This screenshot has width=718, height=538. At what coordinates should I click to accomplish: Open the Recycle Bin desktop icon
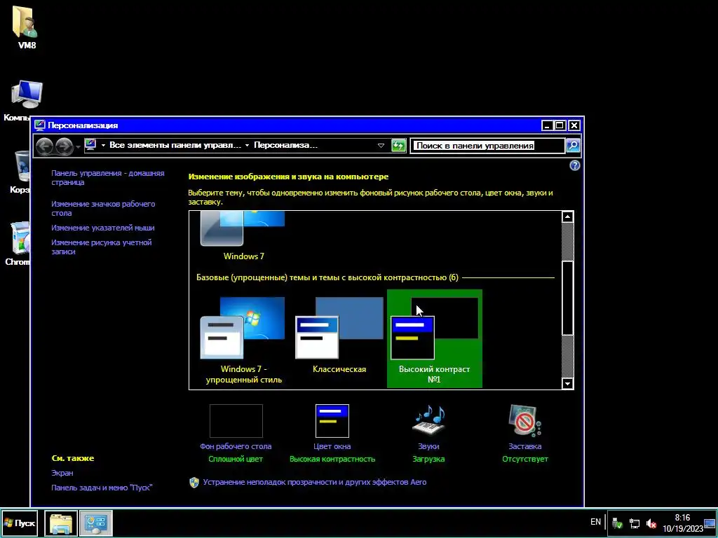coord(21,171)
